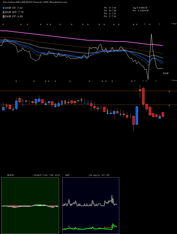Click the 'Pre V: 0.049 M' volume text

(x=140, y=11)
